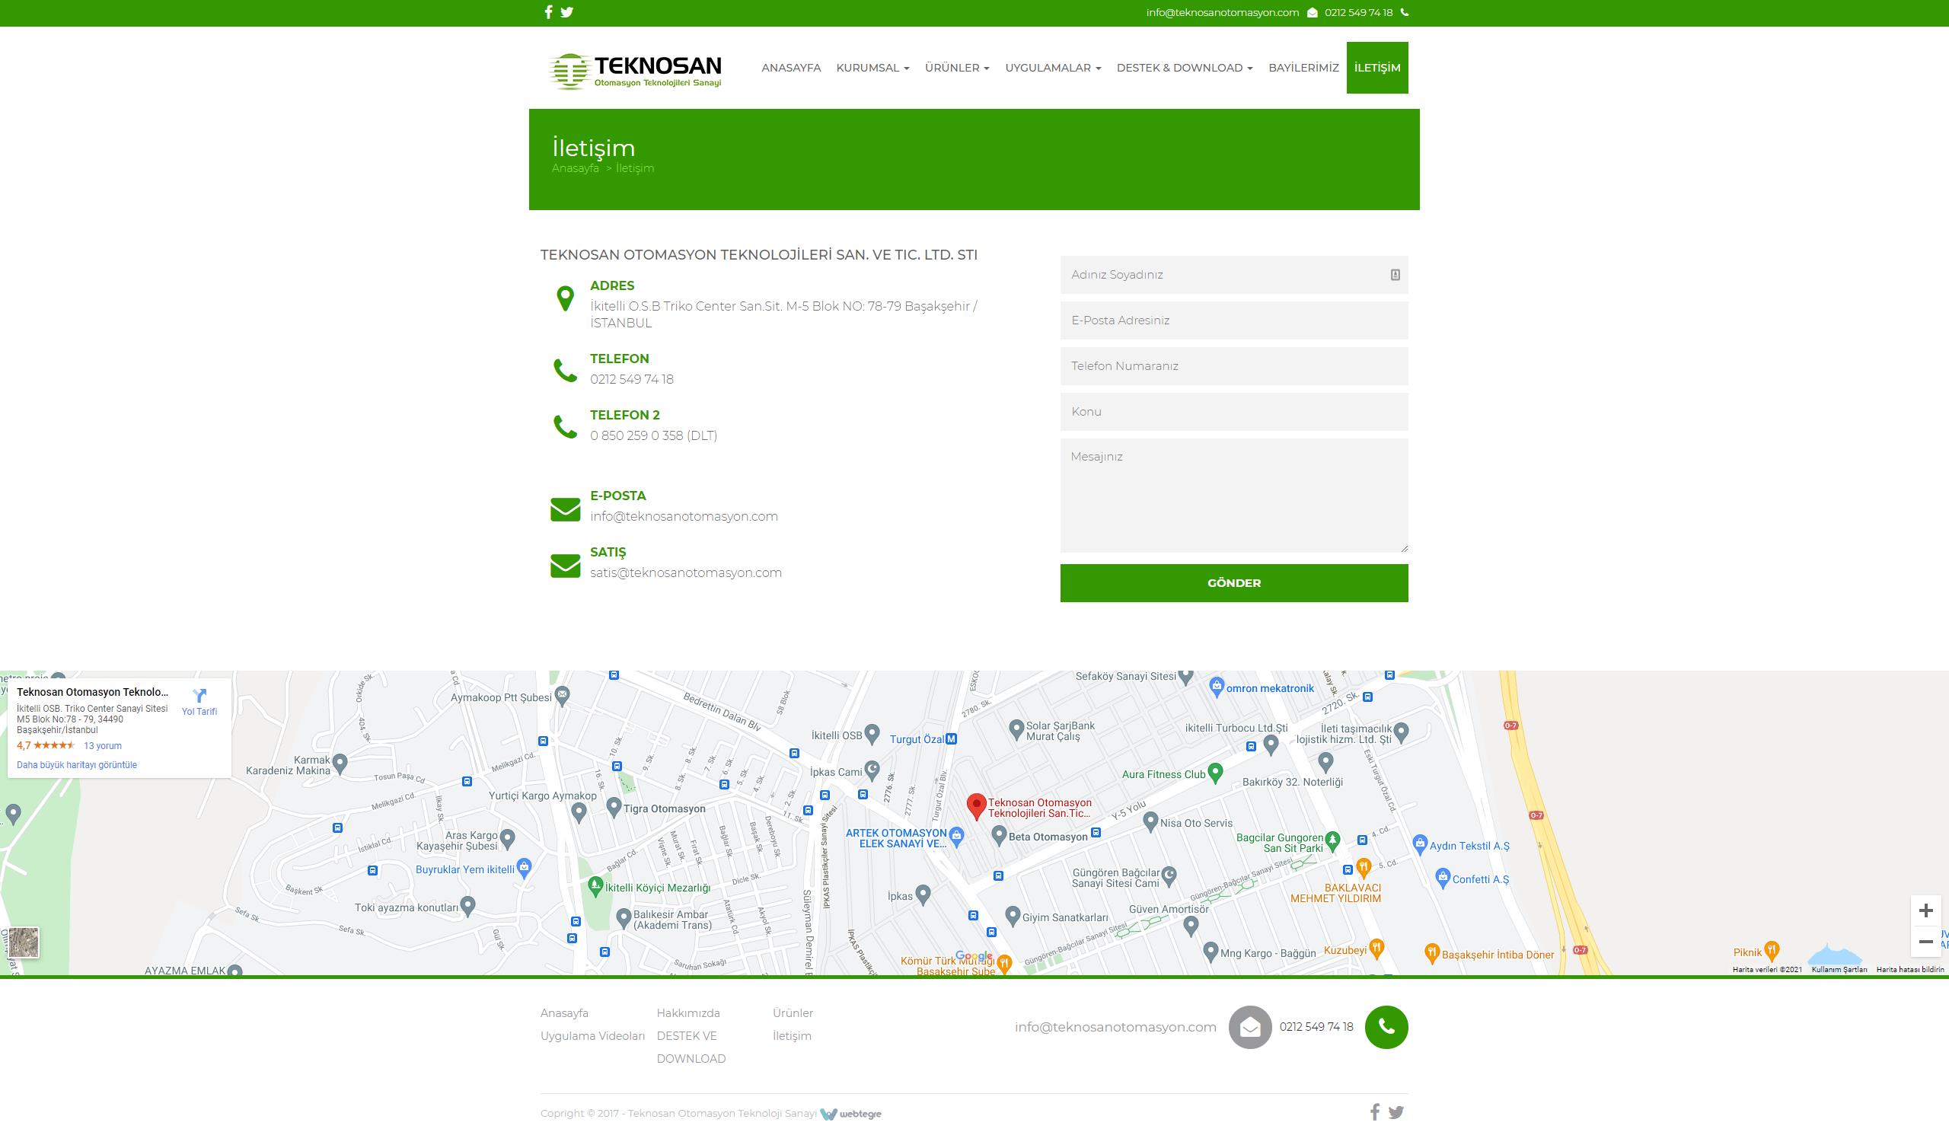Click the address location pin icon

566,298
